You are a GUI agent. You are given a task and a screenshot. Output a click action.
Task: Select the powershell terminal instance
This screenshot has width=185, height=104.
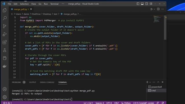(156, 87)
